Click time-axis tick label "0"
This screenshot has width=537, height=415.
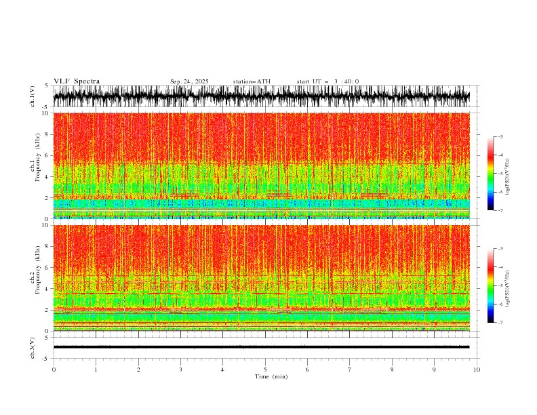coord(54,370)
